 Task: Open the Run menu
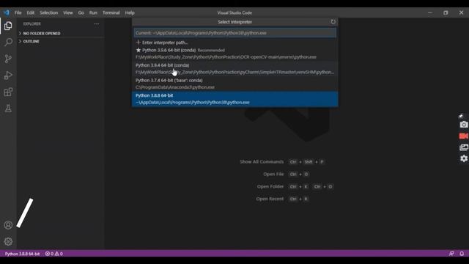(x=93, y=12)
